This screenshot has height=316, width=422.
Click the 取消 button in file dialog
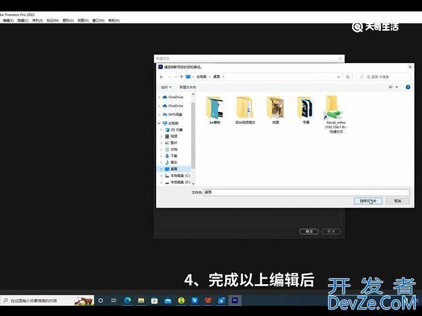[x=397, y=200]
